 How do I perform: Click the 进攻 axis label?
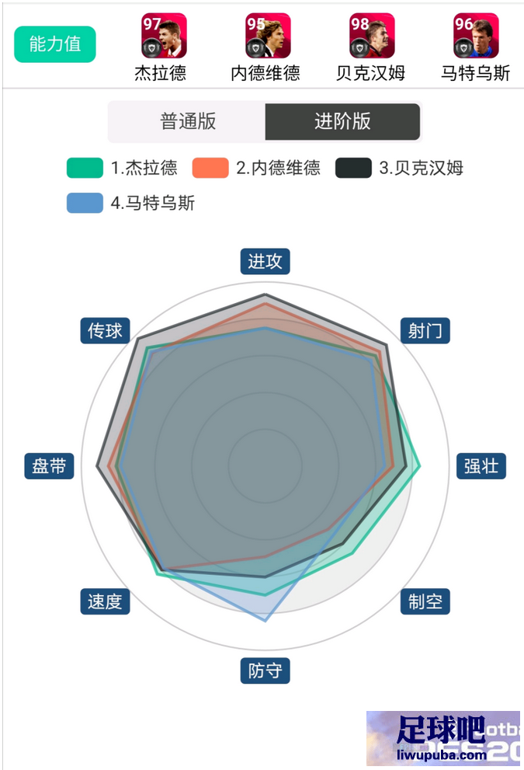(x=265, y=261)
